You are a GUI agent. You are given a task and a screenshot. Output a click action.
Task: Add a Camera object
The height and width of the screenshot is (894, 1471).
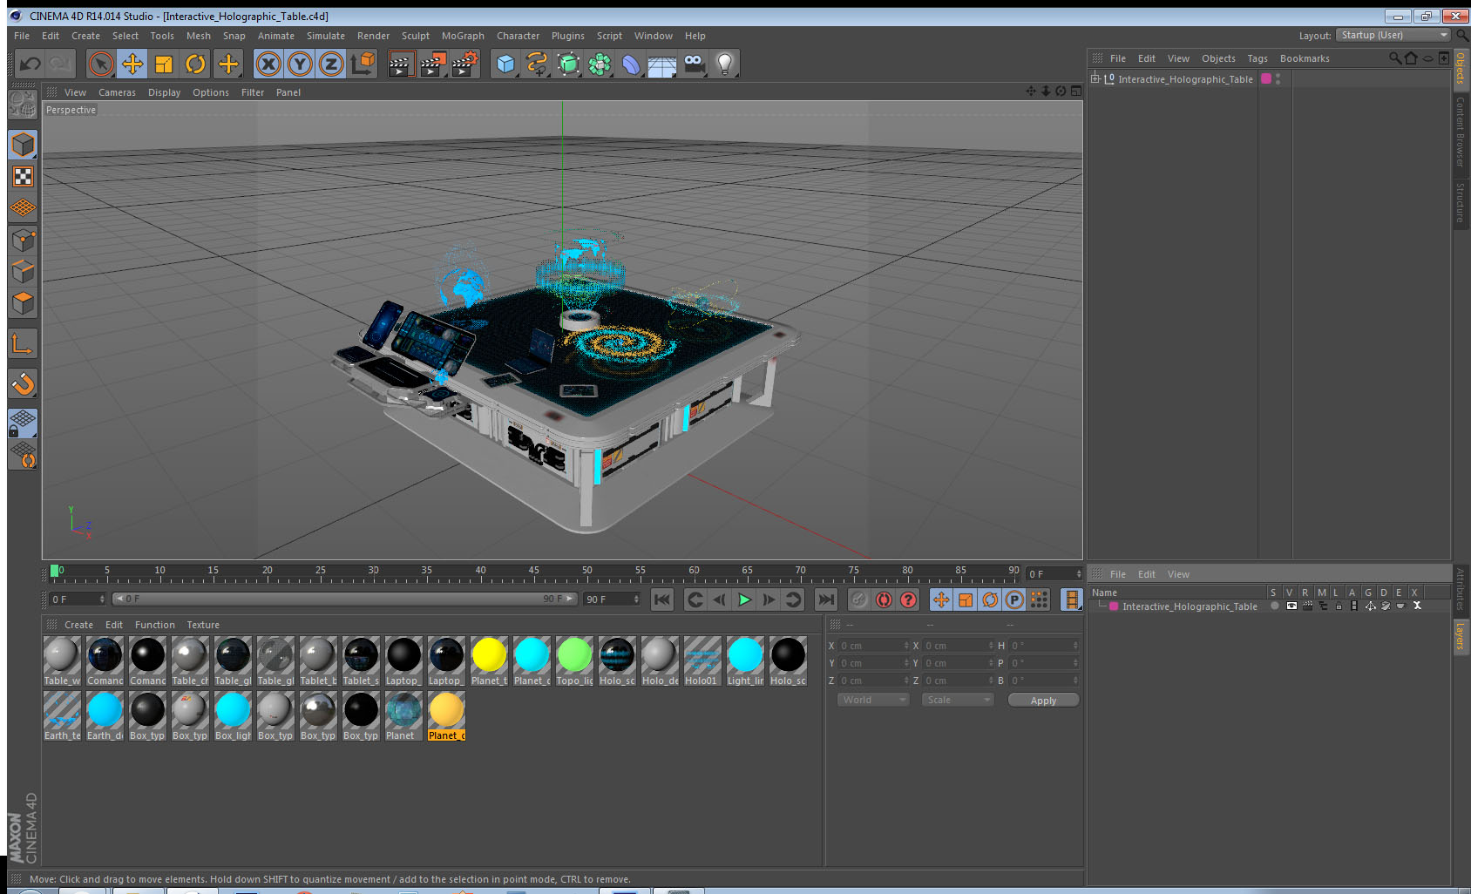pyautogui.click(x=694, y=64)
